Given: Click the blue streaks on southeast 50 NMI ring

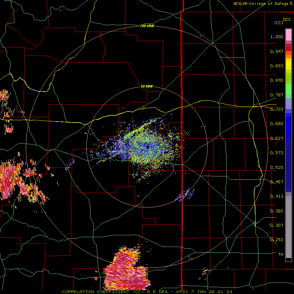Looking at the screenshot, I should [x=185, y=195].
